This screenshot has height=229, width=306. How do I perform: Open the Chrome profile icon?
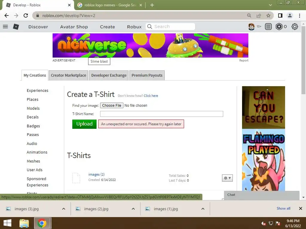[290, 16]
